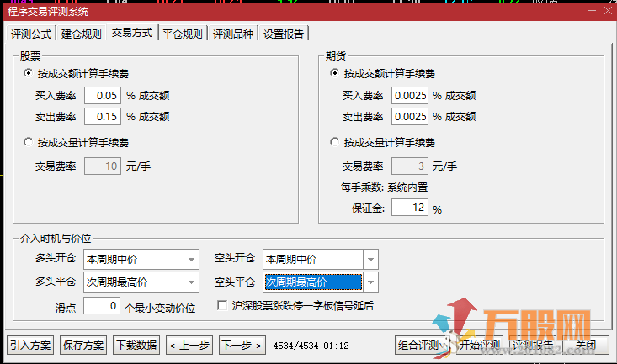Viewport: 617px width, 364px height.
Task: Open the 建仓规则 tab
Action: click(x=81, y=34)
